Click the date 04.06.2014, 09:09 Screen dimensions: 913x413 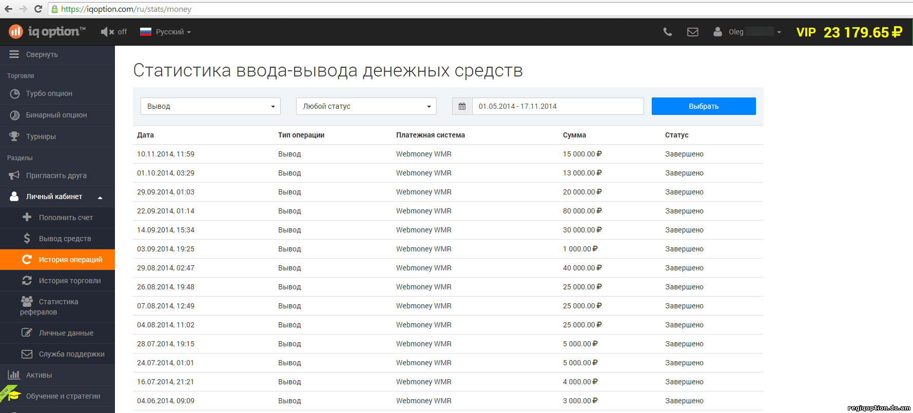pyautogui.click(x=166, y=401)
